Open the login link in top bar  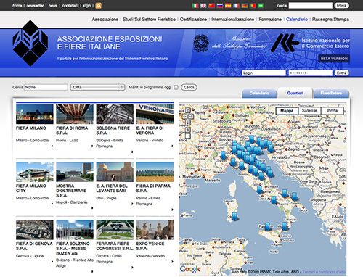[x=87, y=6]
